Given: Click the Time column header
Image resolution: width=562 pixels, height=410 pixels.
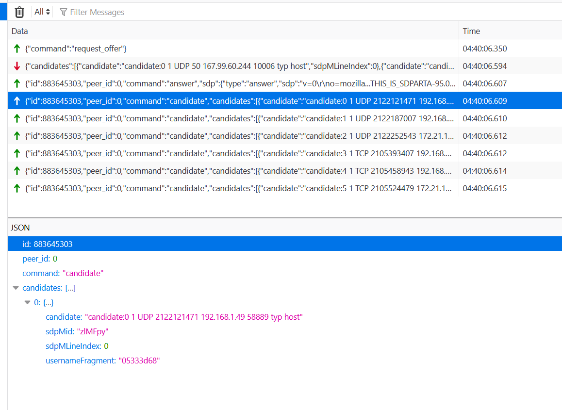Looking at the screenshot, I should [471, 31].
